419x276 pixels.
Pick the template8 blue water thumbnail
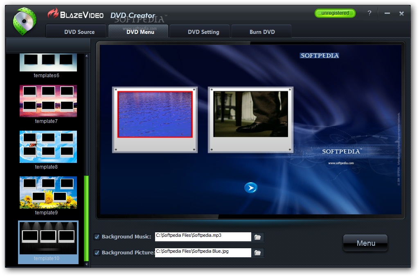click(x=48, y=147)
